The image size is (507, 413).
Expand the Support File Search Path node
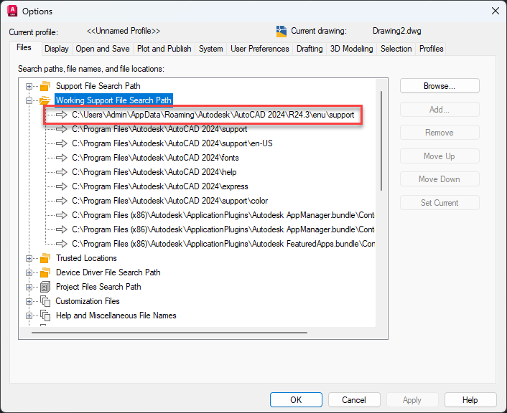click(29, 86)
